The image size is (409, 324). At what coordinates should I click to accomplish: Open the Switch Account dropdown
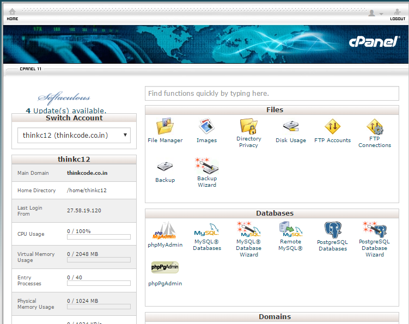74,135
